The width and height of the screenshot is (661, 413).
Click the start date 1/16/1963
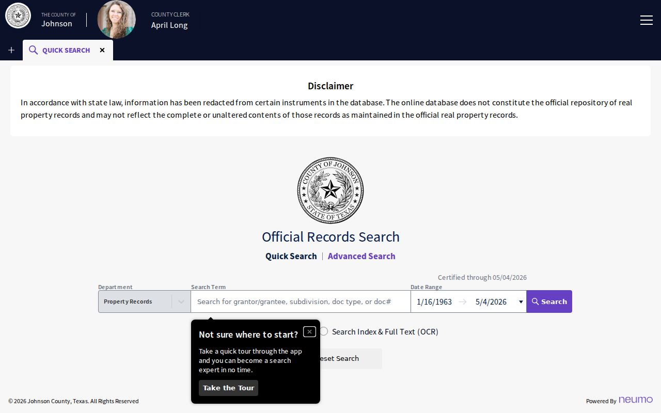pos(434,301)
